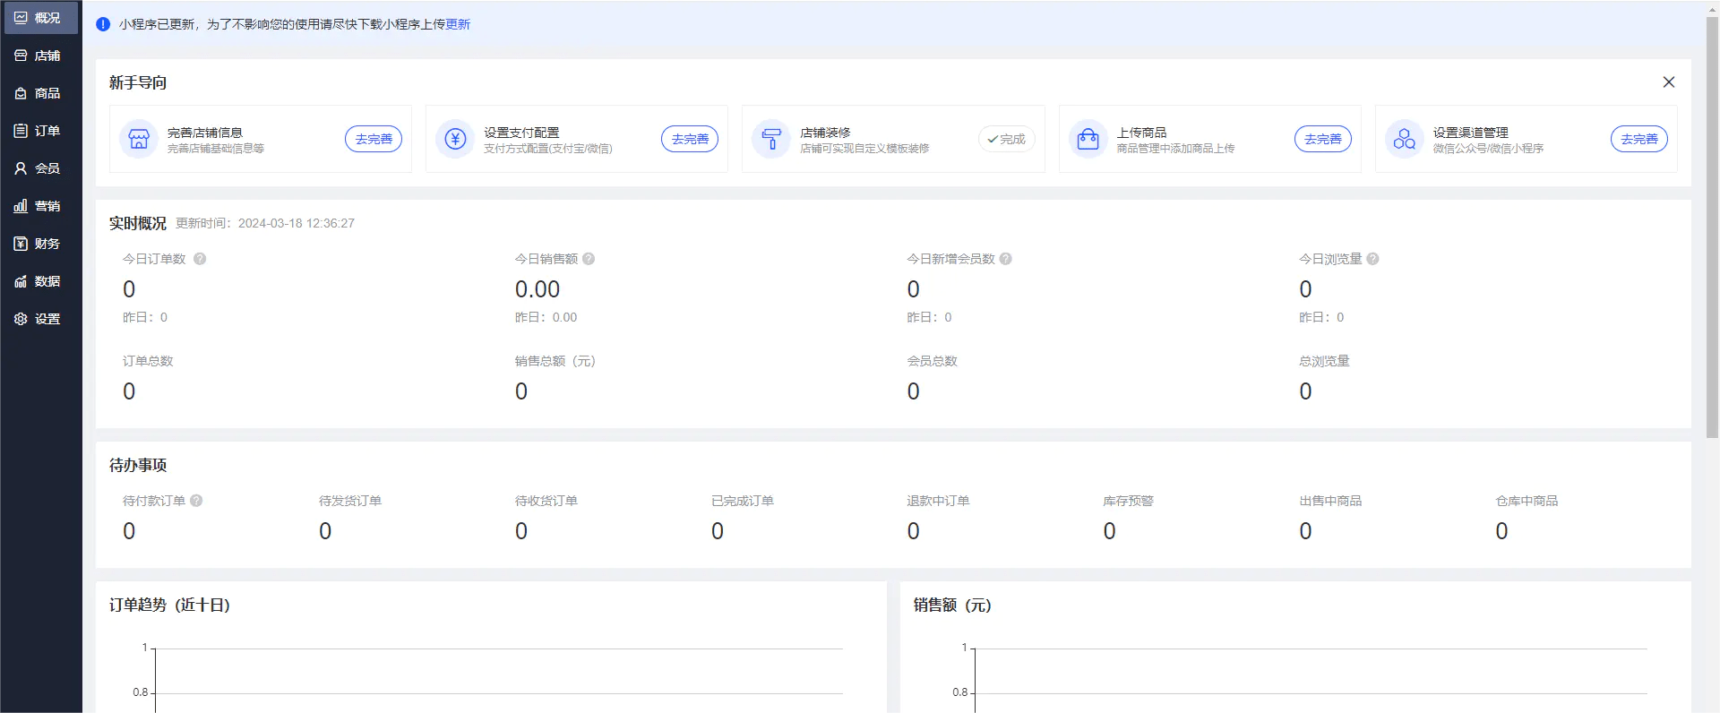
Task: Click the 更新 update link
Action: [458, 24]
